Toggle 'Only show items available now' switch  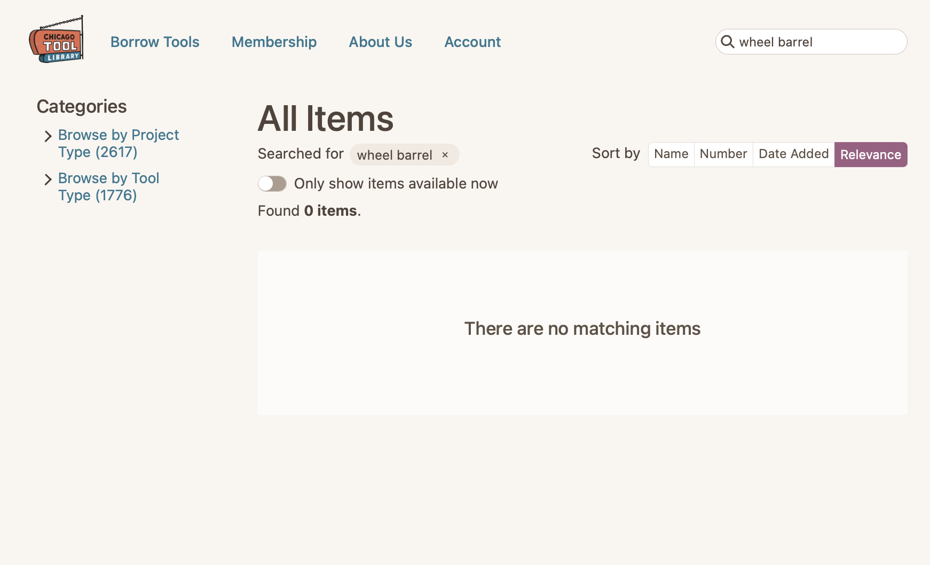272,184
